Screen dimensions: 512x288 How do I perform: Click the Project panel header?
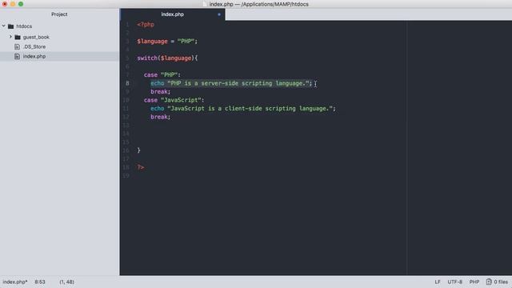[x=59, y=14]
